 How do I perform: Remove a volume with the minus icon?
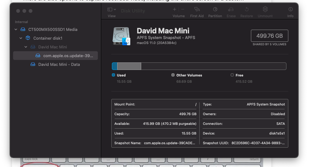pos(183,9)
